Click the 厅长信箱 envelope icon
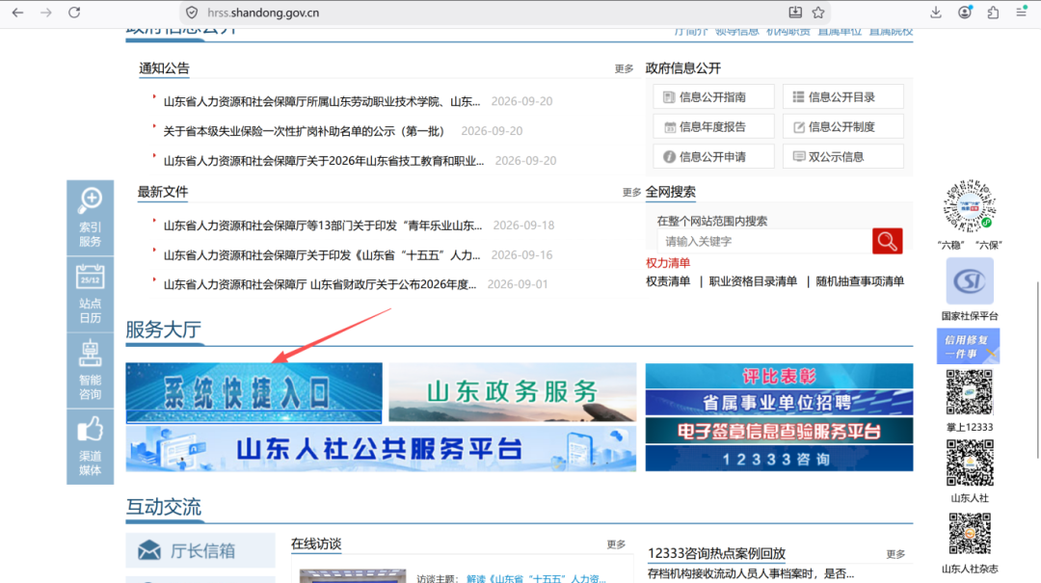 [x=149, y=550]
